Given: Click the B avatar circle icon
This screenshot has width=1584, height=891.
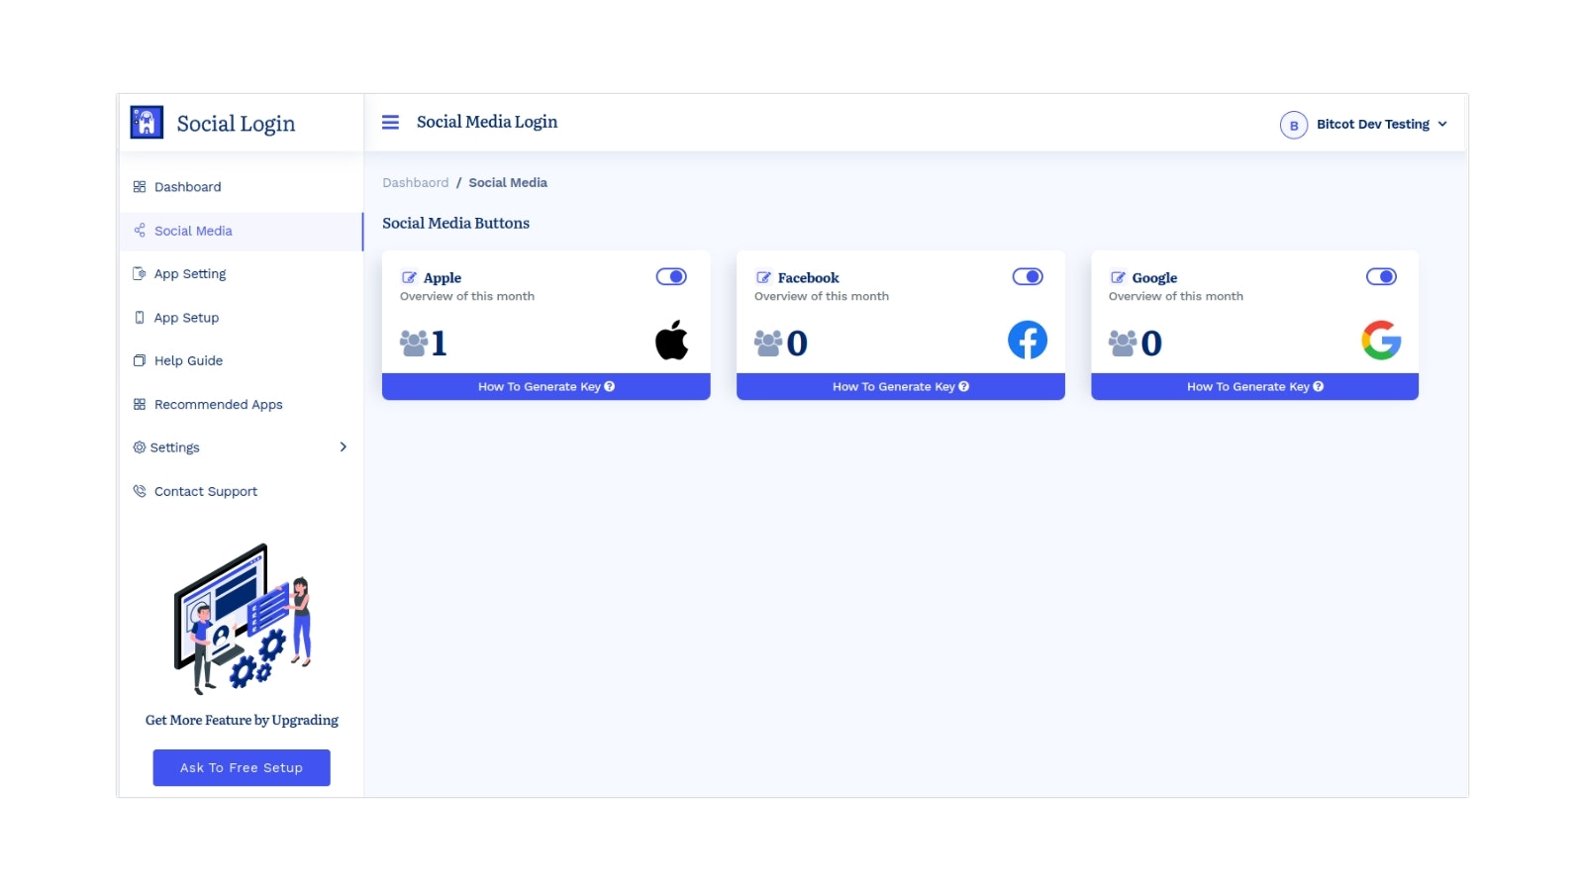Looking at the screenshot, I should (x=1294, y=125).
